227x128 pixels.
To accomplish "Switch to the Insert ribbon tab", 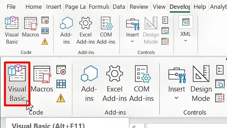I will coord(54,7).
